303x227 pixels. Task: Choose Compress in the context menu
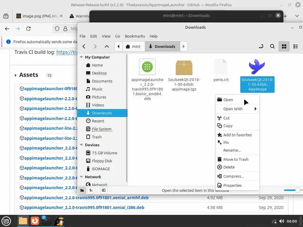click(x=238, y=176)
